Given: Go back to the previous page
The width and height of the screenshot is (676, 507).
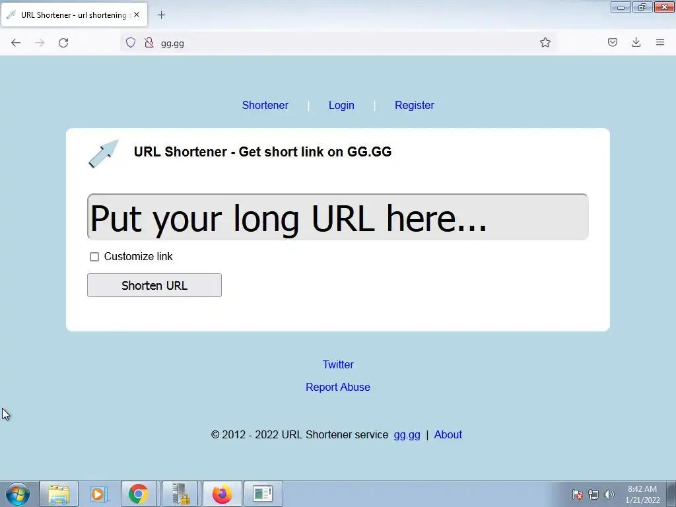Looking at the screenshot, I should click(x=16, y=43).
